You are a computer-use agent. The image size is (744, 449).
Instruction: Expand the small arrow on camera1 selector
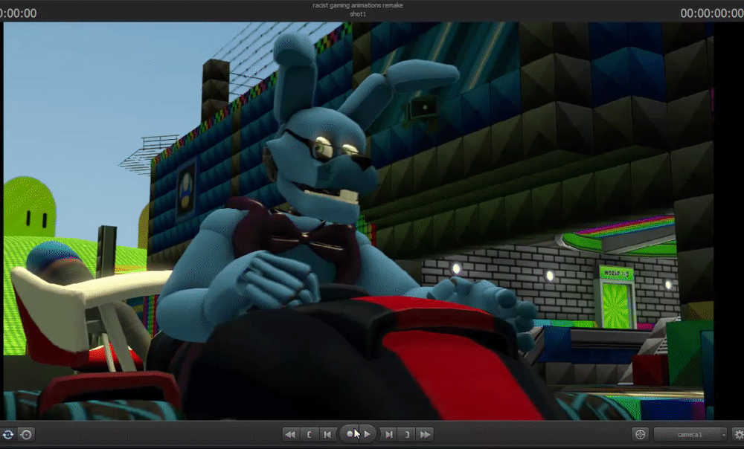(x=723, y=435)
